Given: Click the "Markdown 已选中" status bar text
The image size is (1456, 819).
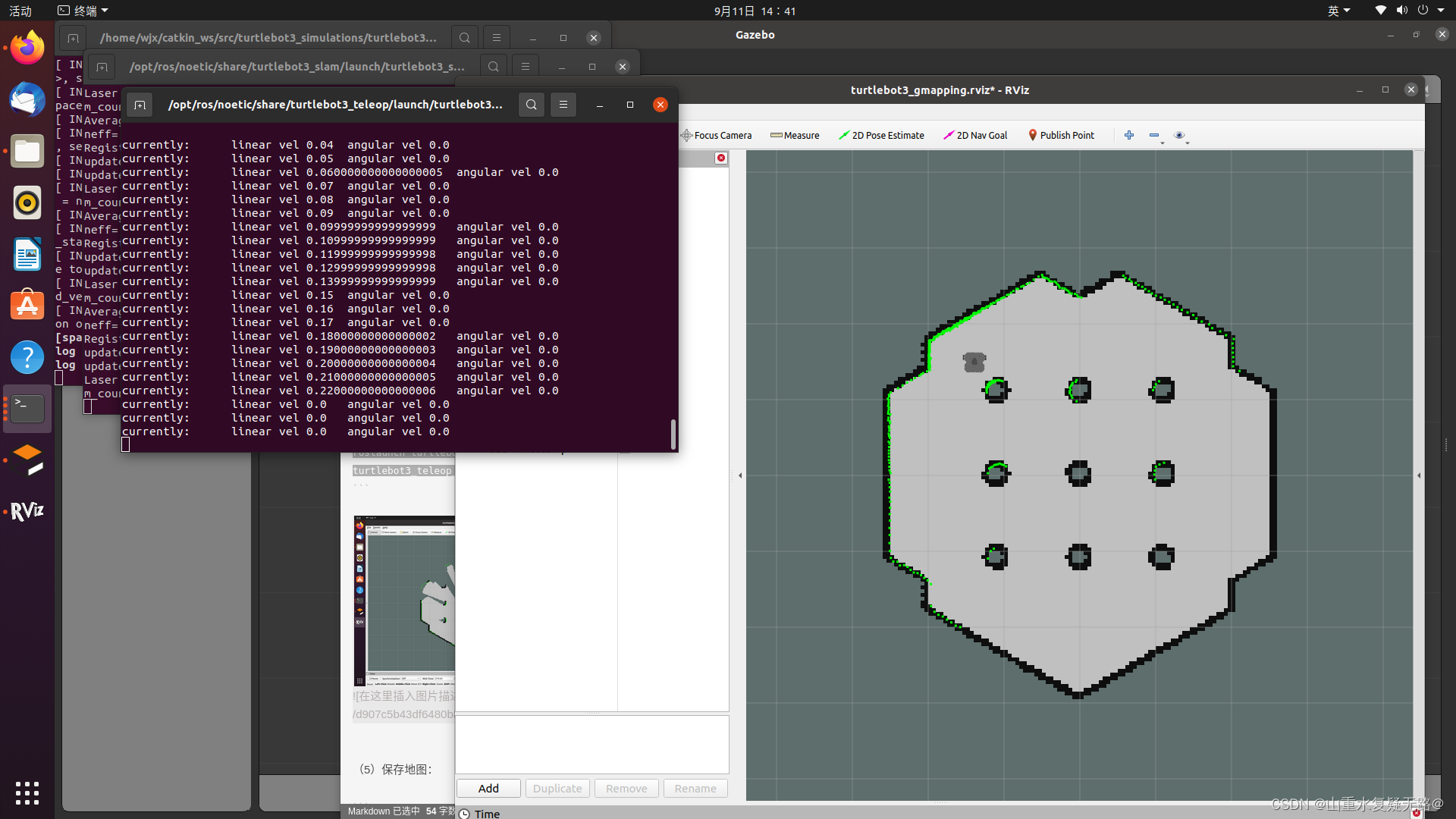Looking at the screenshot, I should click(383, 811).
